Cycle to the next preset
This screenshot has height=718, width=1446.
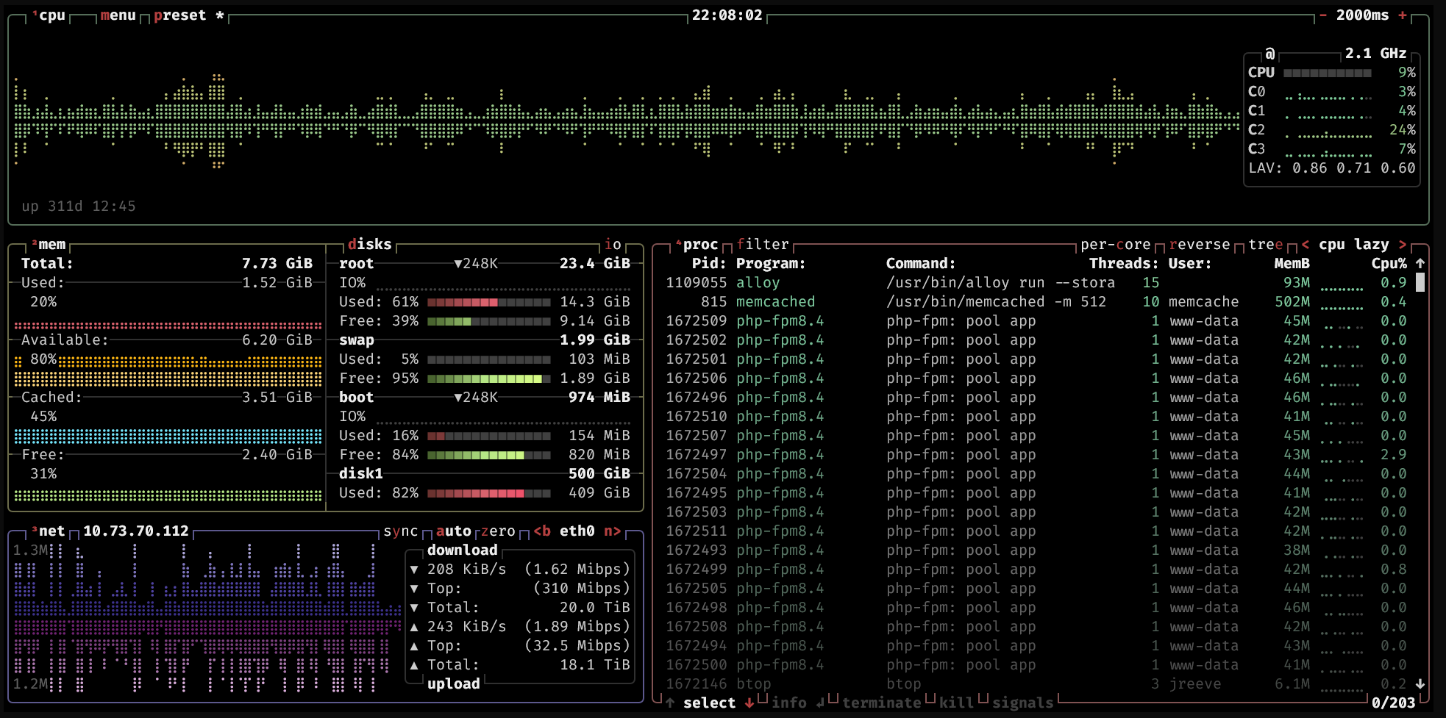179,15
